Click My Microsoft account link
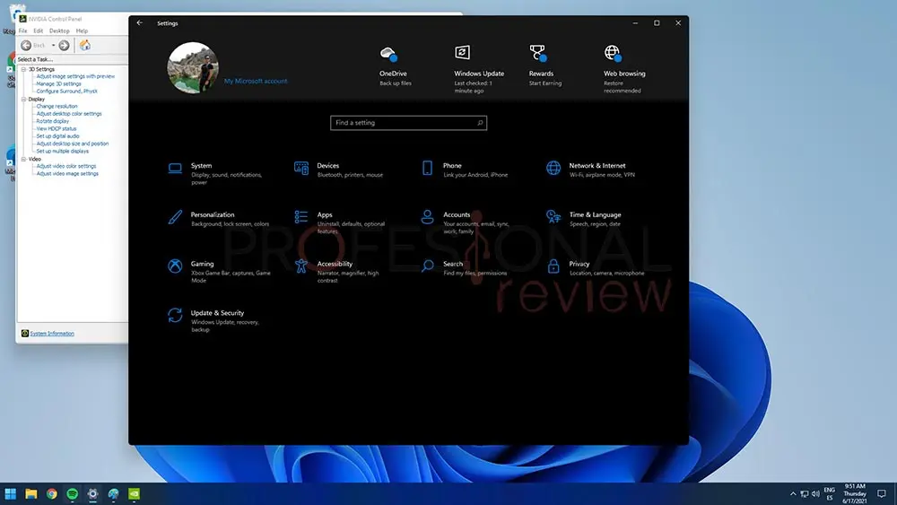Image resolution: width=897 pixels, height=505 pixels. (256, 82)
